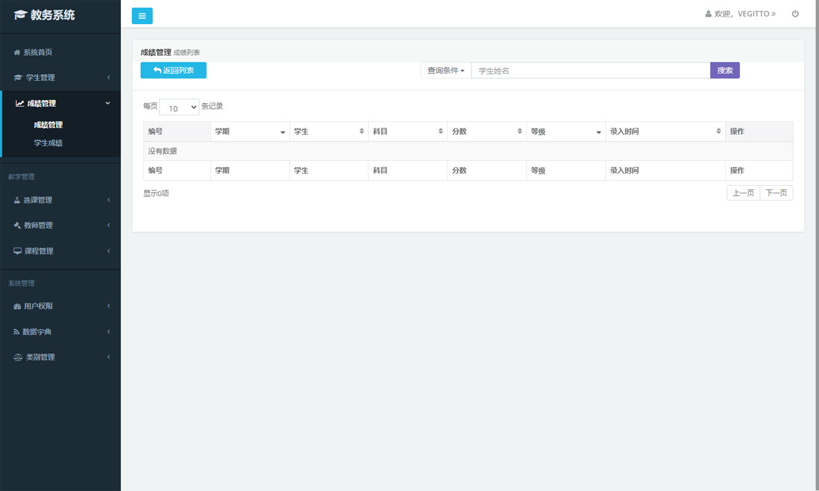Click the power logout icon
The height and width of the screenshot is (491, 819).
[x=796, y=13]
